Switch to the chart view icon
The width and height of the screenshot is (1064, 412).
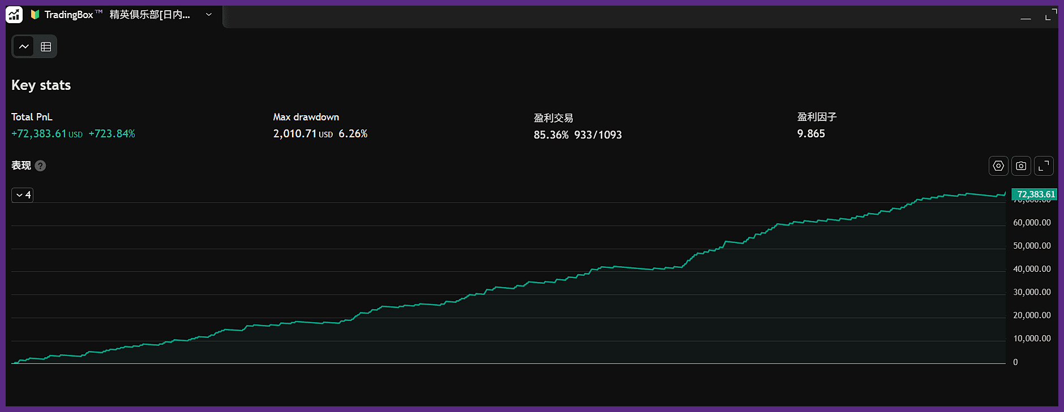[24, 46]
